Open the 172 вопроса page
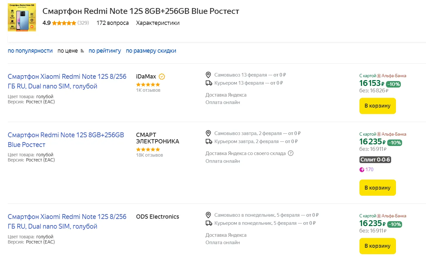The image size is (426, 259). [112, 23]
